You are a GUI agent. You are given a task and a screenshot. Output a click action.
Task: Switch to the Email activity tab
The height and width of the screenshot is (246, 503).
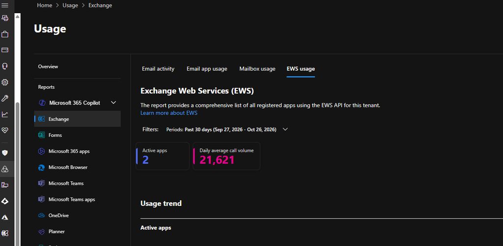(158, 69)
